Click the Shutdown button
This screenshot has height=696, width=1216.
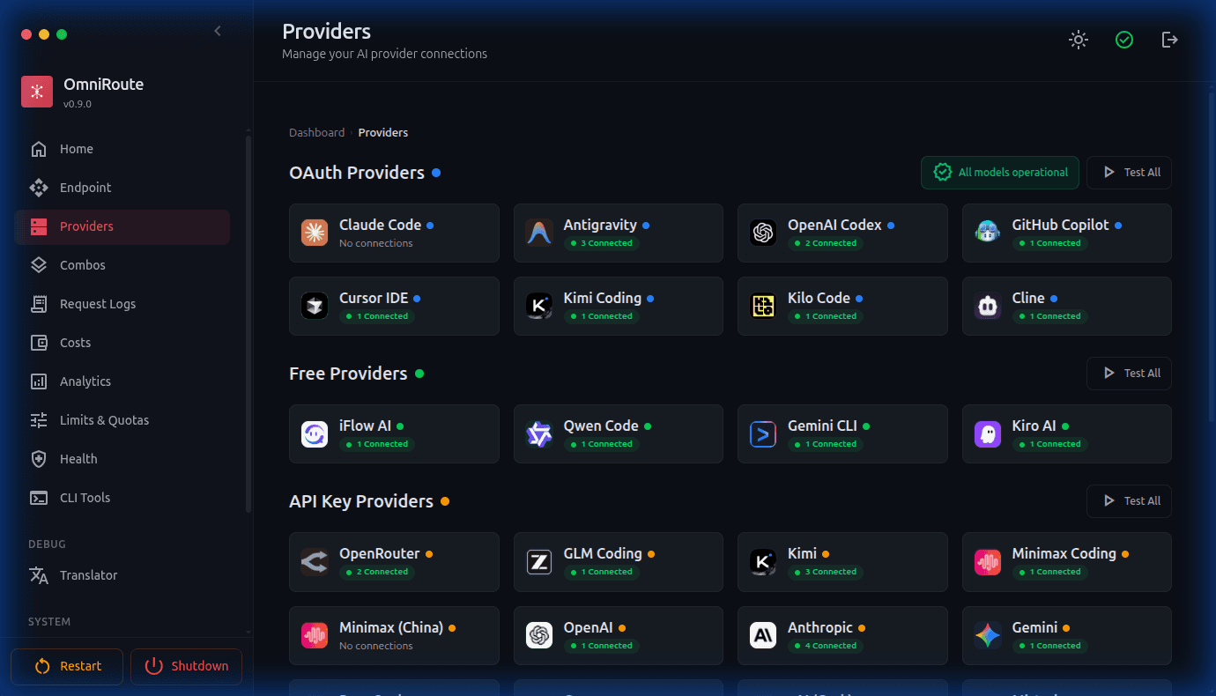(186, 666)
